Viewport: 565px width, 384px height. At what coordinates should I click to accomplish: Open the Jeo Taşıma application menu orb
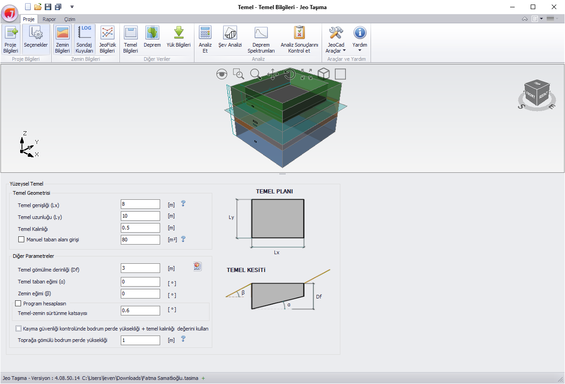click(x=10, y=12)
